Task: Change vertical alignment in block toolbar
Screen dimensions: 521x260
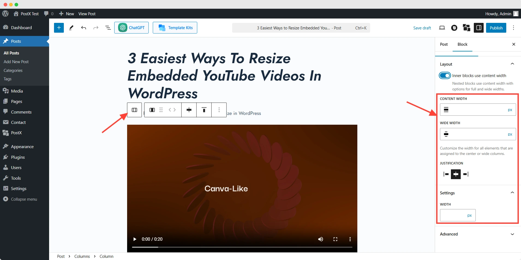Action: click(204, 110)
